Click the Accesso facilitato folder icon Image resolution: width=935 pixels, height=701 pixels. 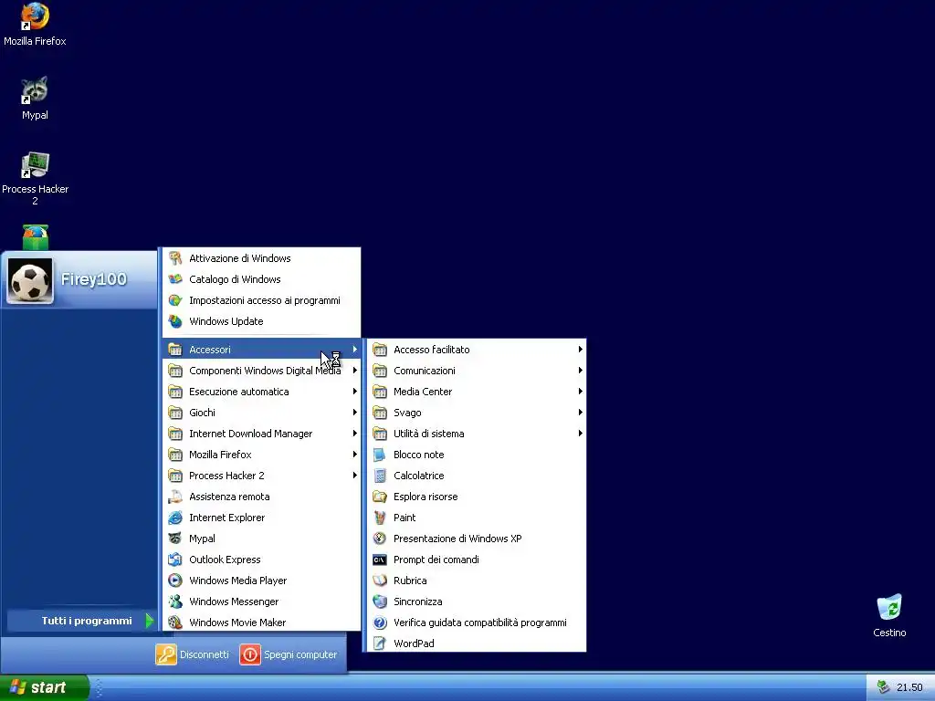click(x=379, y=350)
